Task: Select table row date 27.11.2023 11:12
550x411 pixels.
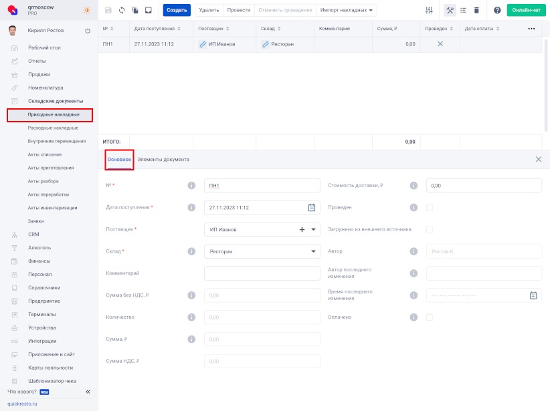Action: [154, 44]
